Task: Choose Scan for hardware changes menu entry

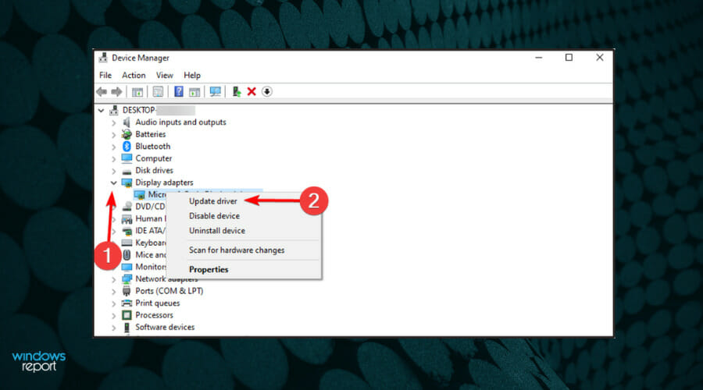Action: tap(237, 250)
